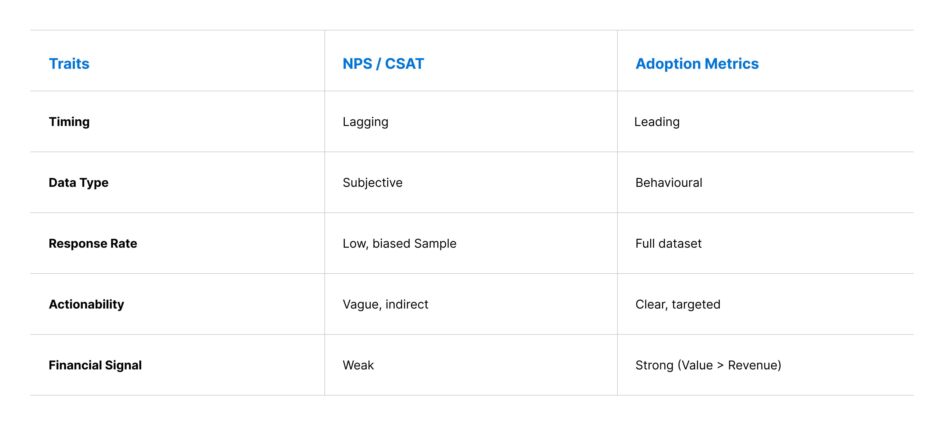The image size is (944, 426).
Task: Click the Subjective cell
Action: [x=372, y=183]
